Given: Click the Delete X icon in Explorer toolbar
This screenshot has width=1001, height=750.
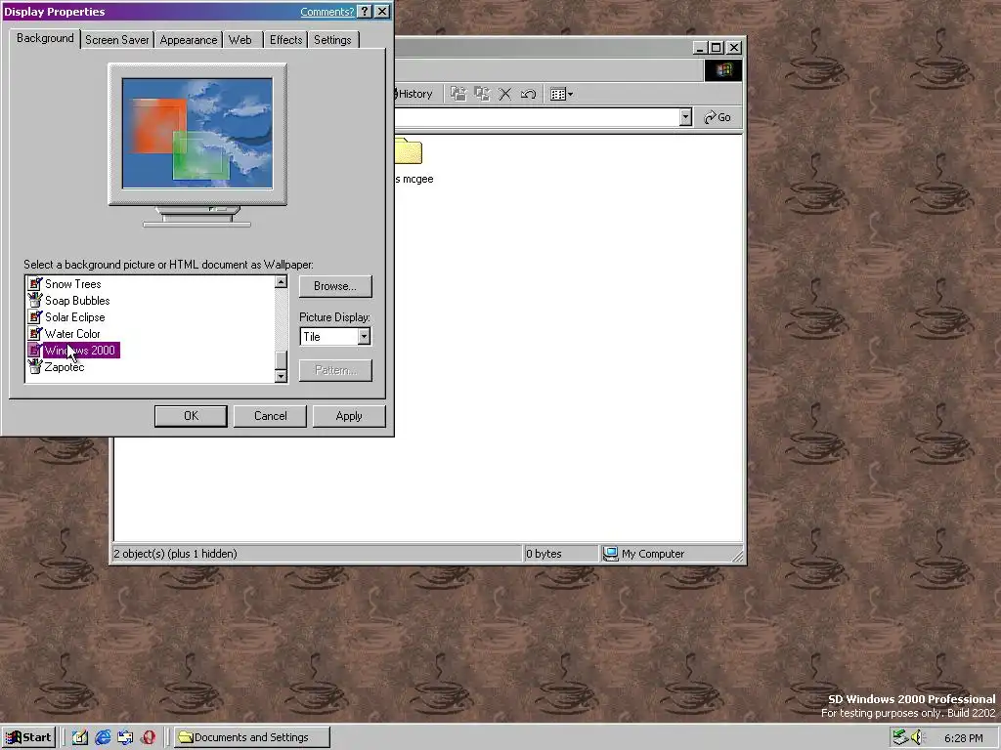Looking at the screenshot, I should [505, 94].
